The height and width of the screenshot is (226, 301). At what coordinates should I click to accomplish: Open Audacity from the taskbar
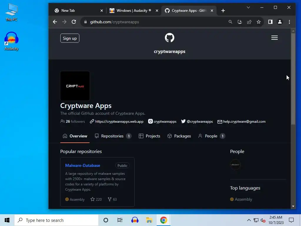pyautogui.click(x=135, y=220)
